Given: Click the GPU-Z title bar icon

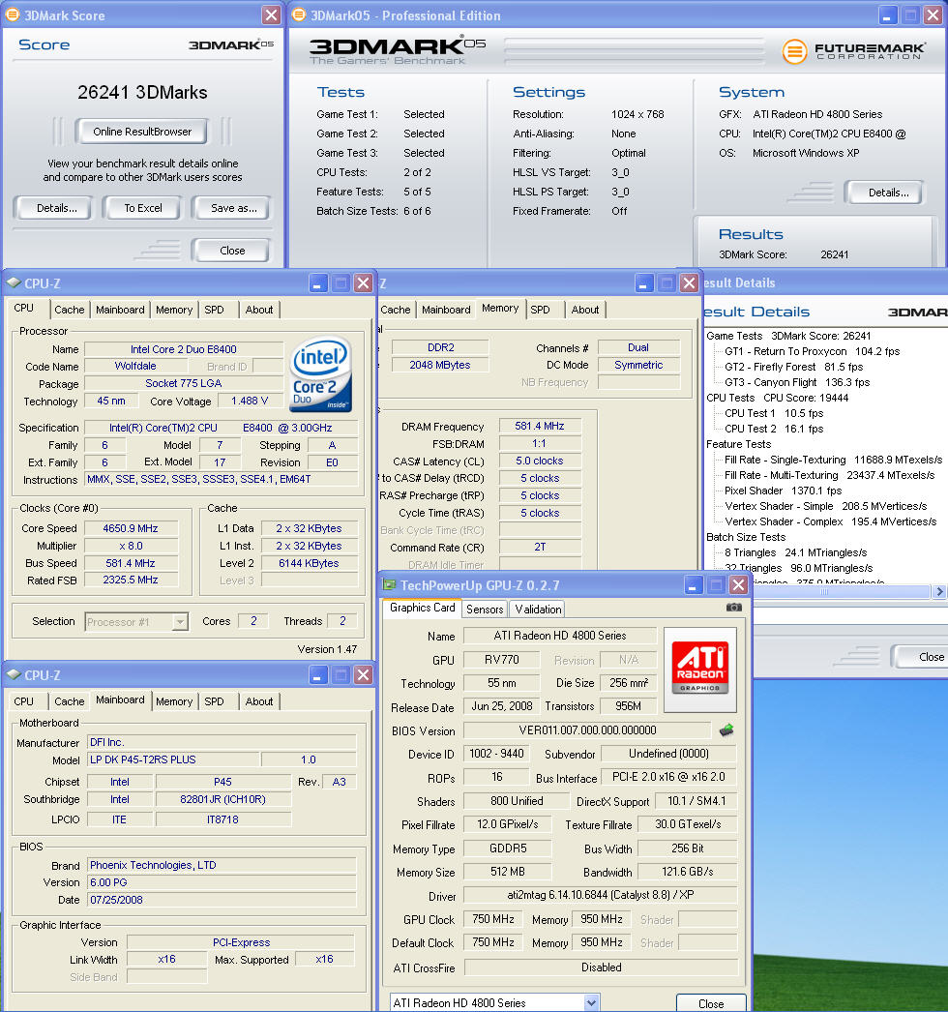Looking at the screenshot, I should pyautogui.click(x=389, y=584).
